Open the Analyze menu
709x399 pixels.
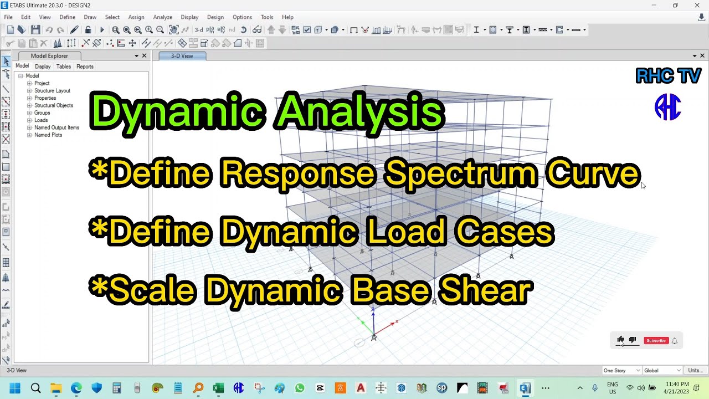[162, 17]
